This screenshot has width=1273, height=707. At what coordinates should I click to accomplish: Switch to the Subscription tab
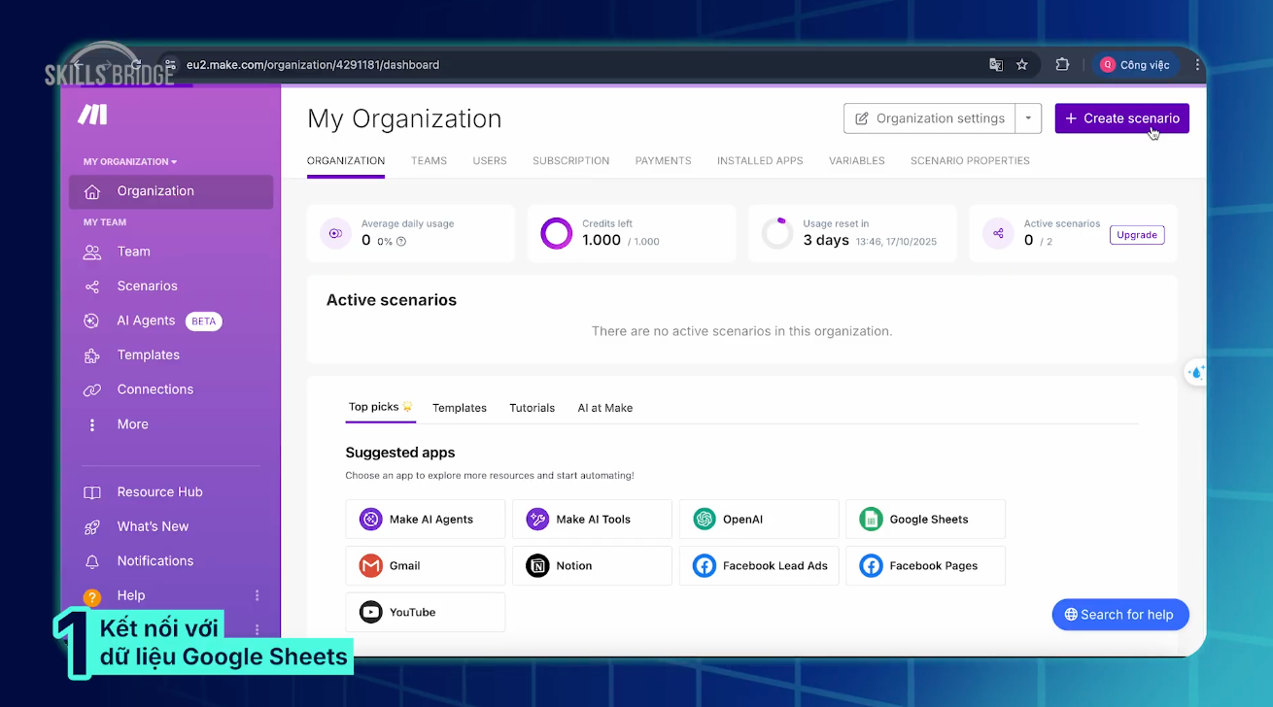coord(570,161)
